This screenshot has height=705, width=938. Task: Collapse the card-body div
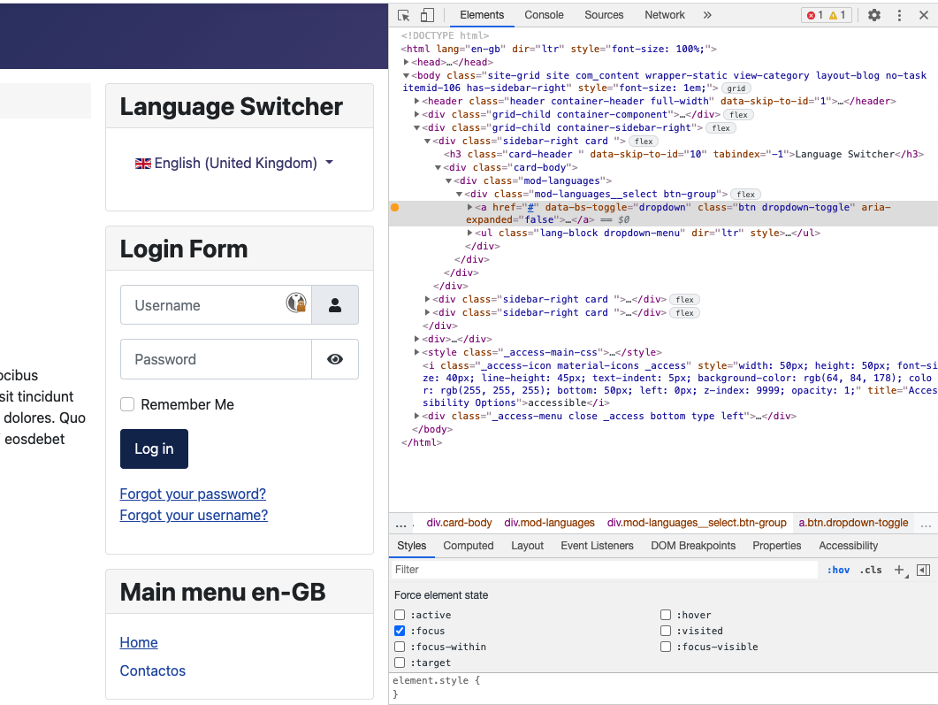pyautogui.click(x=438, y=167)
